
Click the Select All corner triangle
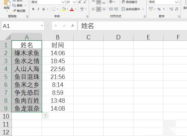click(7, 37)
